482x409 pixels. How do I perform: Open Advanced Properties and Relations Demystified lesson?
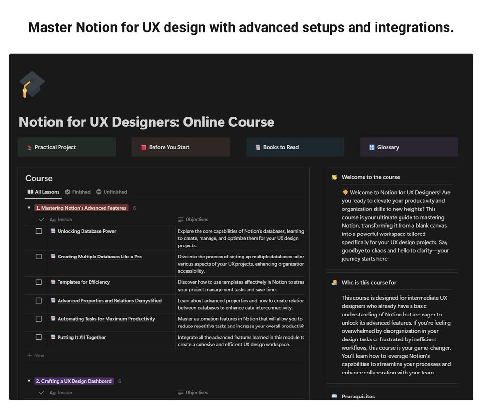point(109,301)
